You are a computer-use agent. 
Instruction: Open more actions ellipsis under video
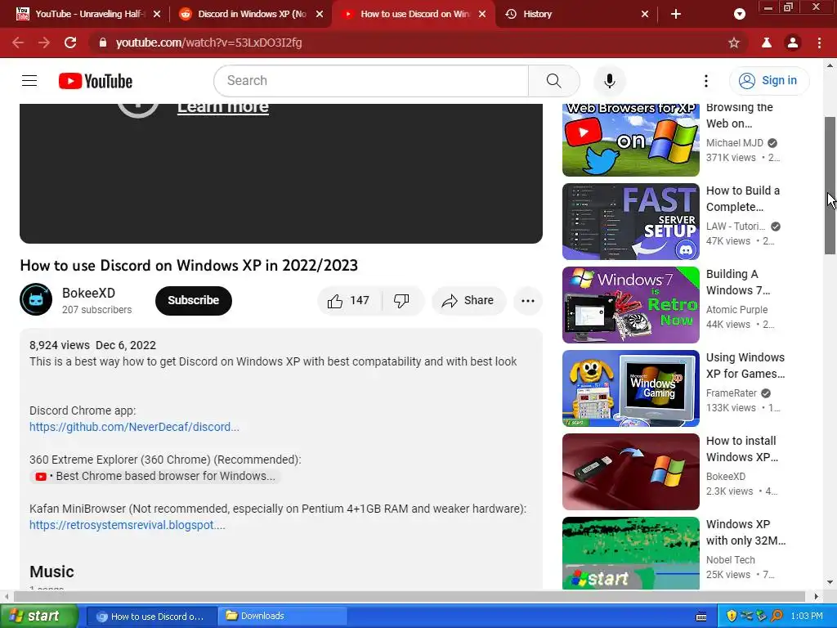coord(528,301)
